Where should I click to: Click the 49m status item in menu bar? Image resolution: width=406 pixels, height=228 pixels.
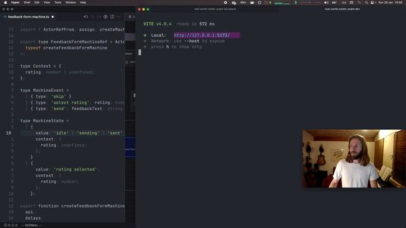[x=243, y=3]
